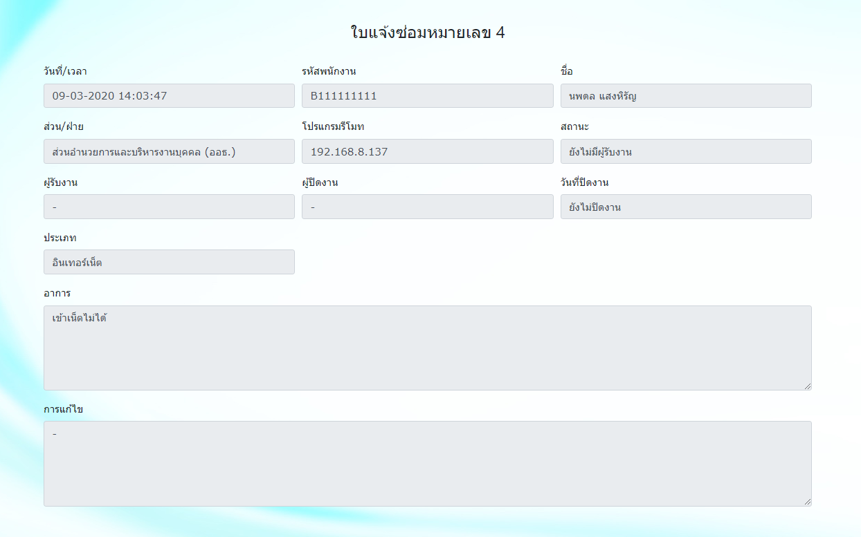Click the date/time field showing 09-03-2020 14:03:47
The width and height of the screenshot is (861, 537).
point(169,96)
